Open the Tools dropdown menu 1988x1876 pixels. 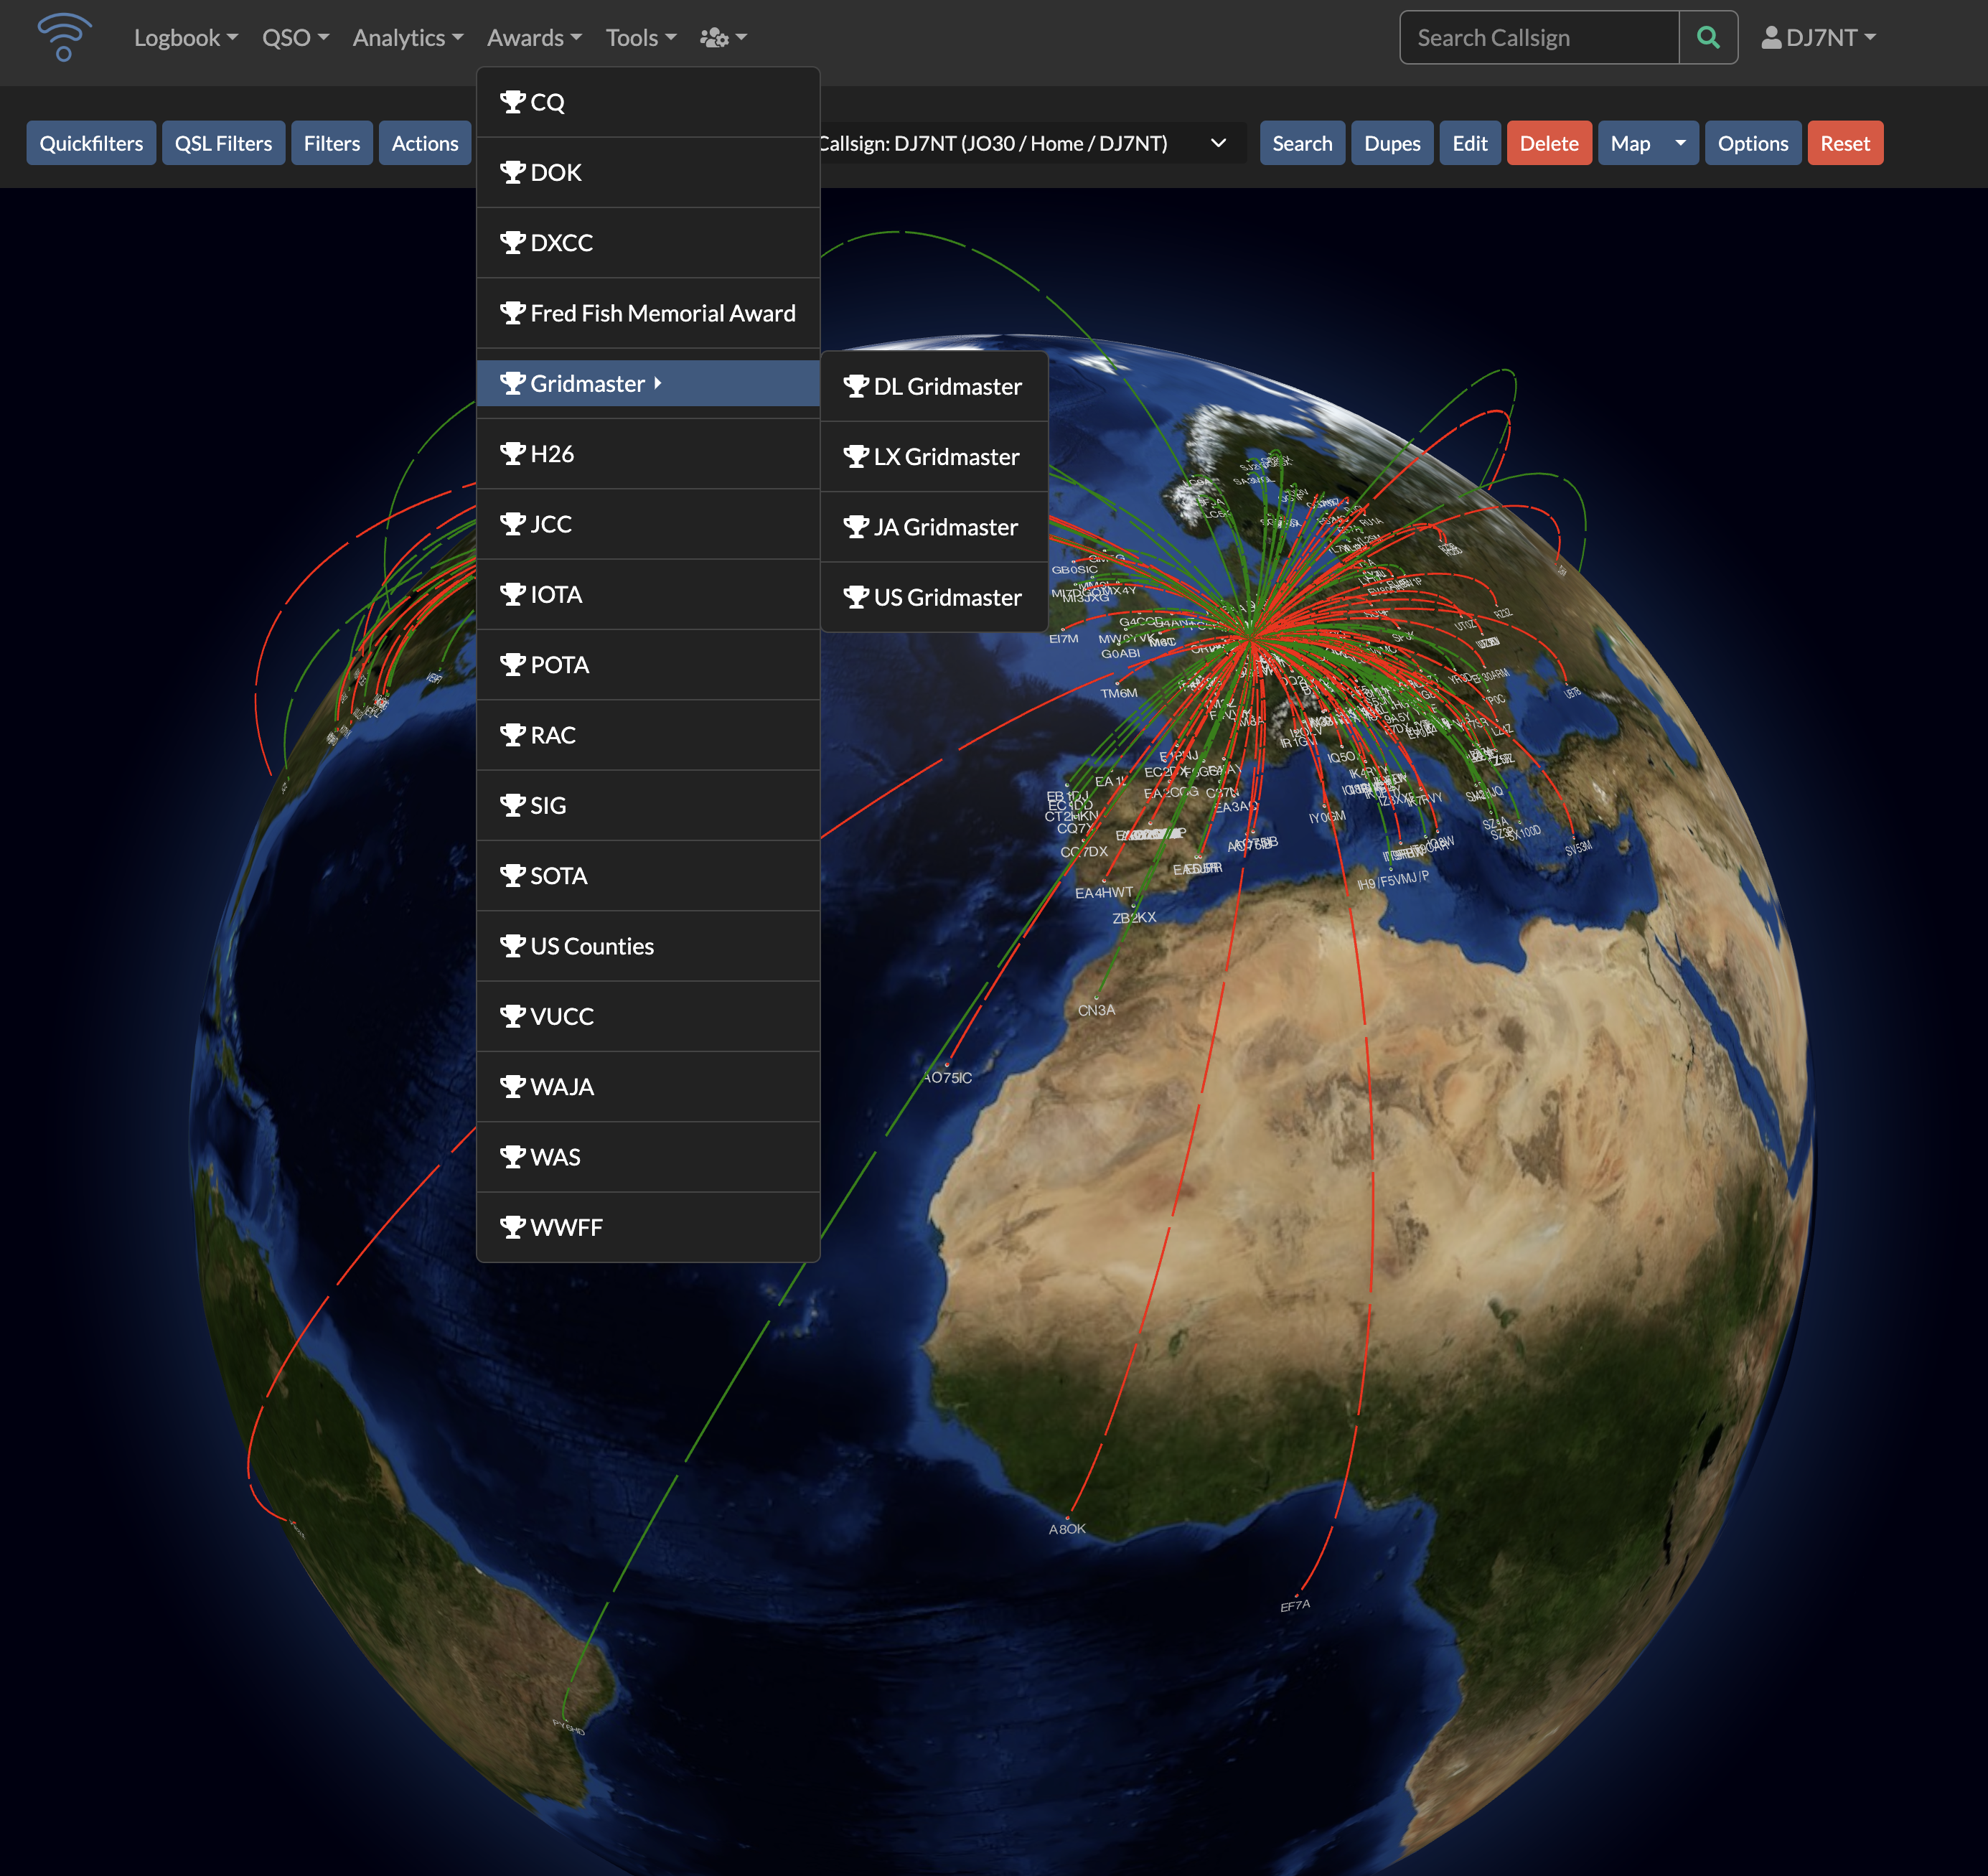point(641,38)
